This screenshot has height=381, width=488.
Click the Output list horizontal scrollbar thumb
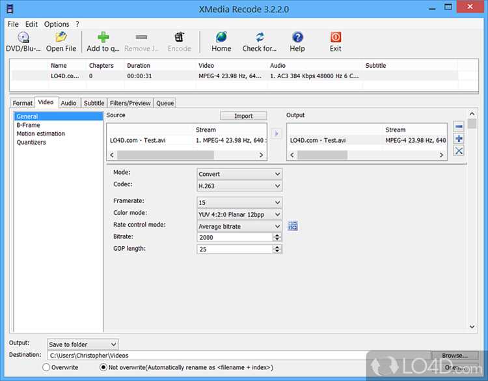pos(322,155)
